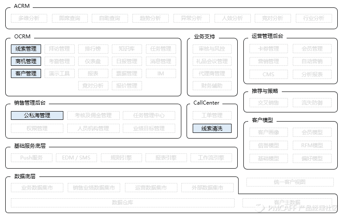Viewport: 343px width, 217px height.
Task: Click the 人员机构管理 box
Action: tap(94, 129)
